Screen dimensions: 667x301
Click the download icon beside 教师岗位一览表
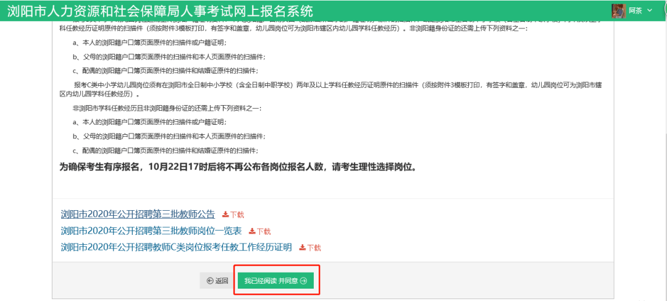252,231
